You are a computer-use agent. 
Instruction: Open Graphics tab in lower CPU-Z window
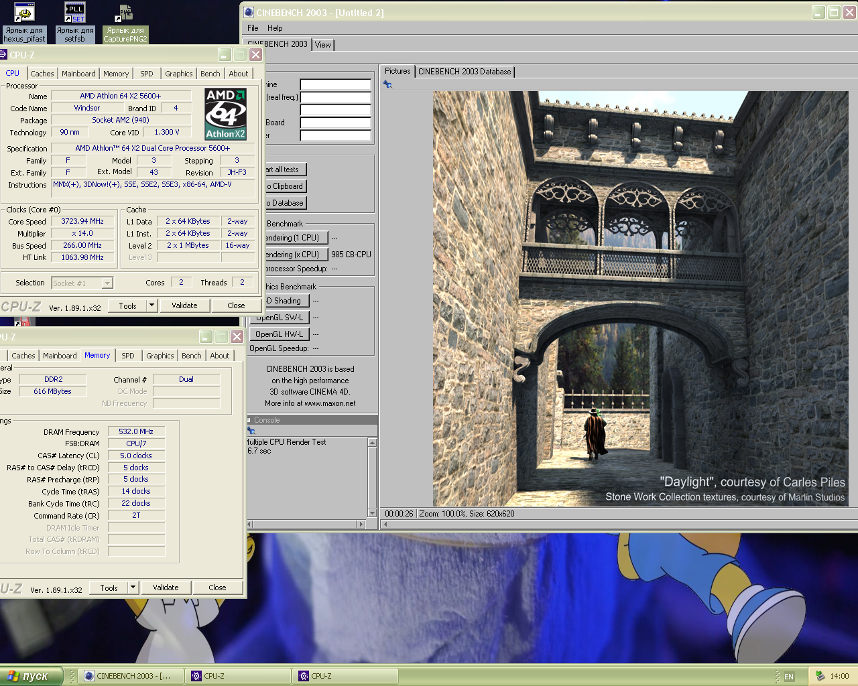(x=160, y=356)
